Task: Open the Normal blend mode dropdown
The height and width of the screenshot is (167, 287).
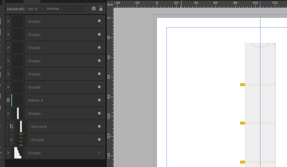Action: click(x=67, y=9)
